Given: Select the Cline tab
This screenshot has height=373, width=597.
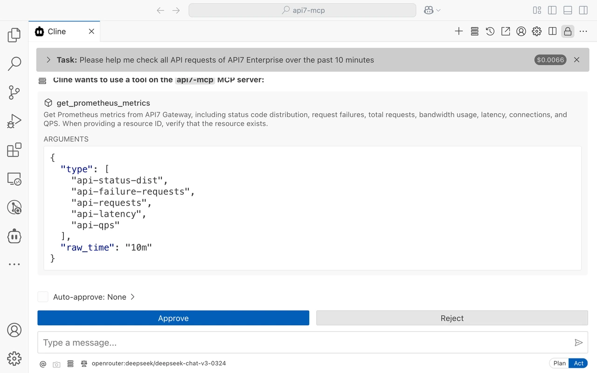Looking at the screenshot, I should pos(64,31).
